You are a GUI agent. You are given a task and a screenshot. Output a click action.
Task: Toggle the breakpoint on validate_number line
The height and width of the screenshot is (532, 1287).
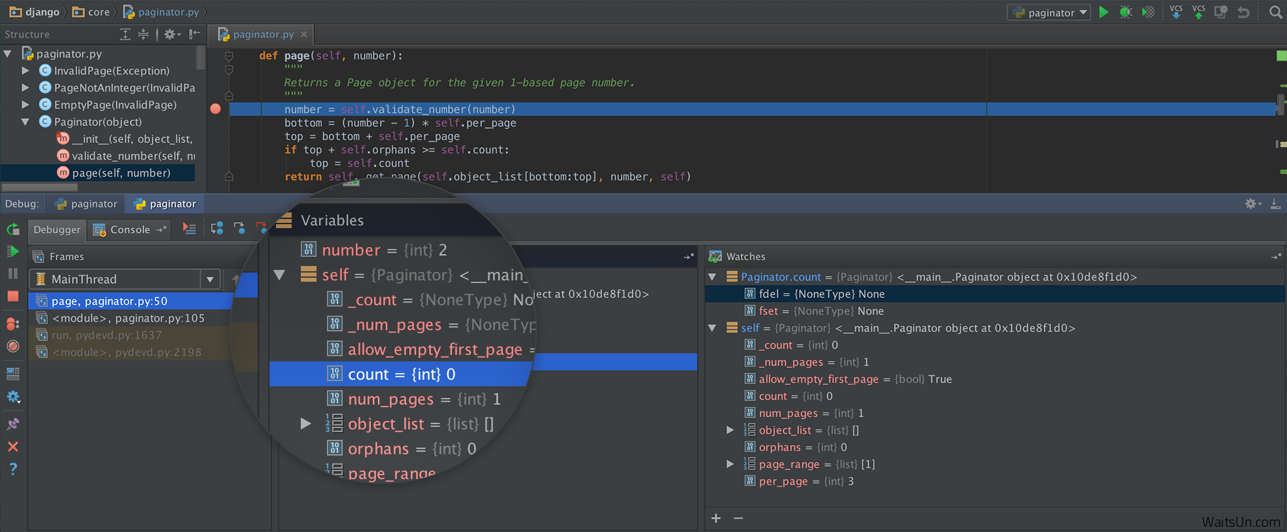(x=216, y=109)
